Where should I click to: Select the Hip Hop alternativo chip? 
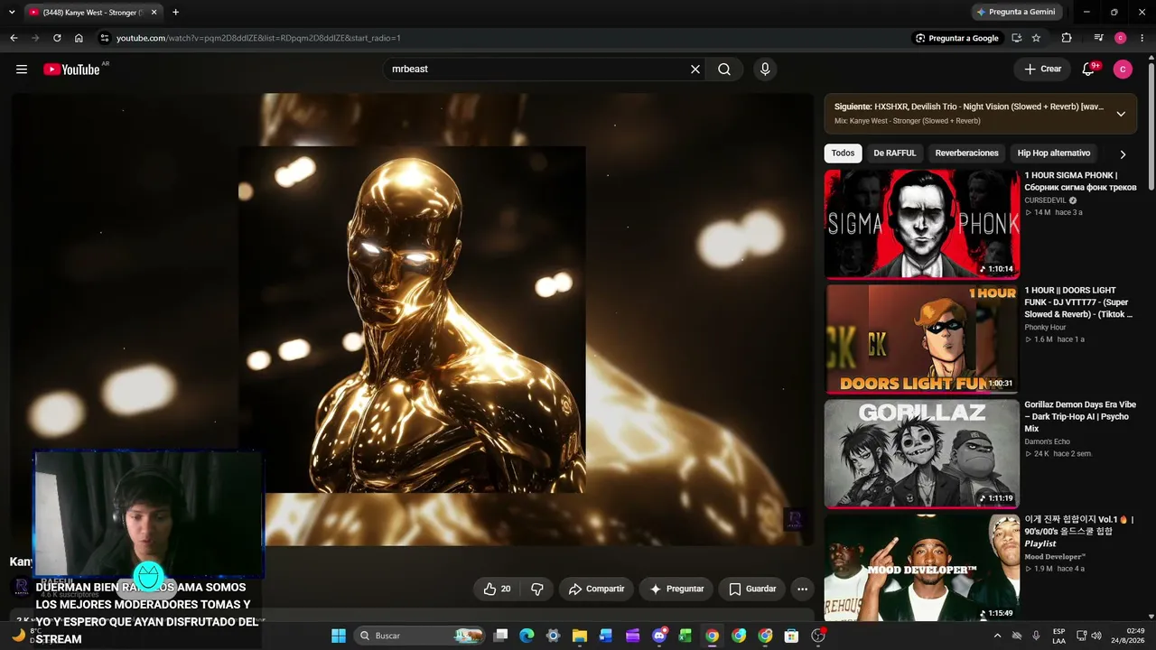click(x=1054, y=153)
